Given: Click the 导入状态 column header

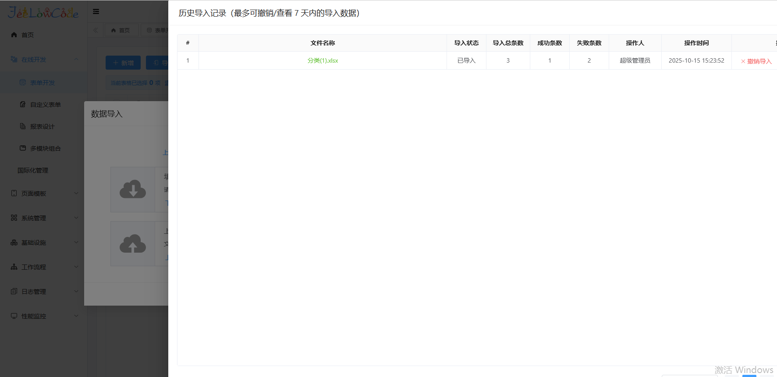Looking at the screenshot, I should coord(466,43).
